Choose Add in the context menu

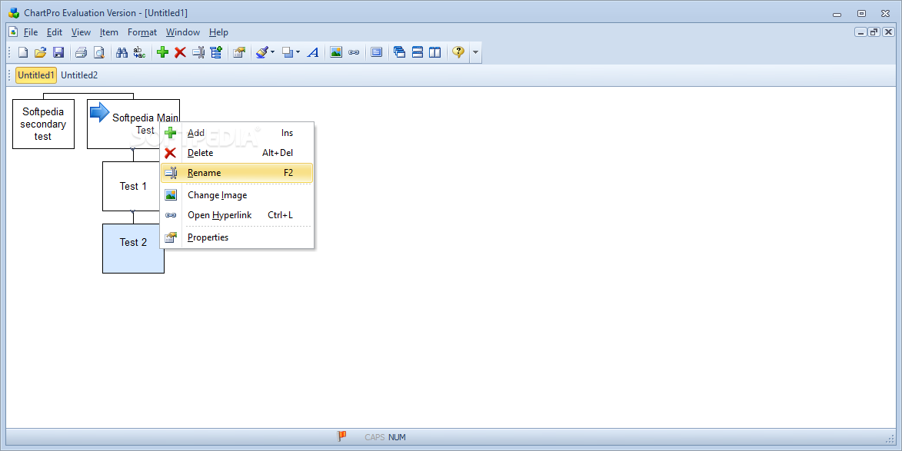tap(237, 133)
